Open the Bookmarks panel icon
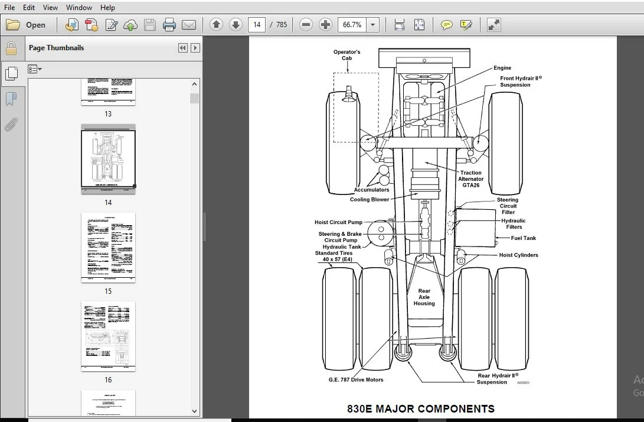Viewport: 644px width, 422px height. (11, 99)
